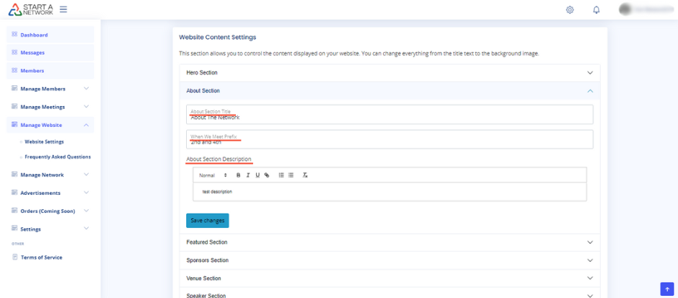678x298 pixels.
Task: Open the settings gear in header
Action: [x=570, y=10]
